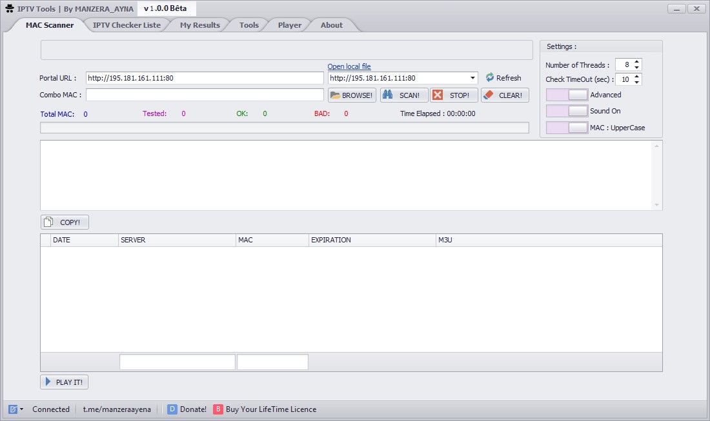Screen dimensions: 710x421
Task: Enable MAC : UpperCase toggle
Action: [567, 127]
